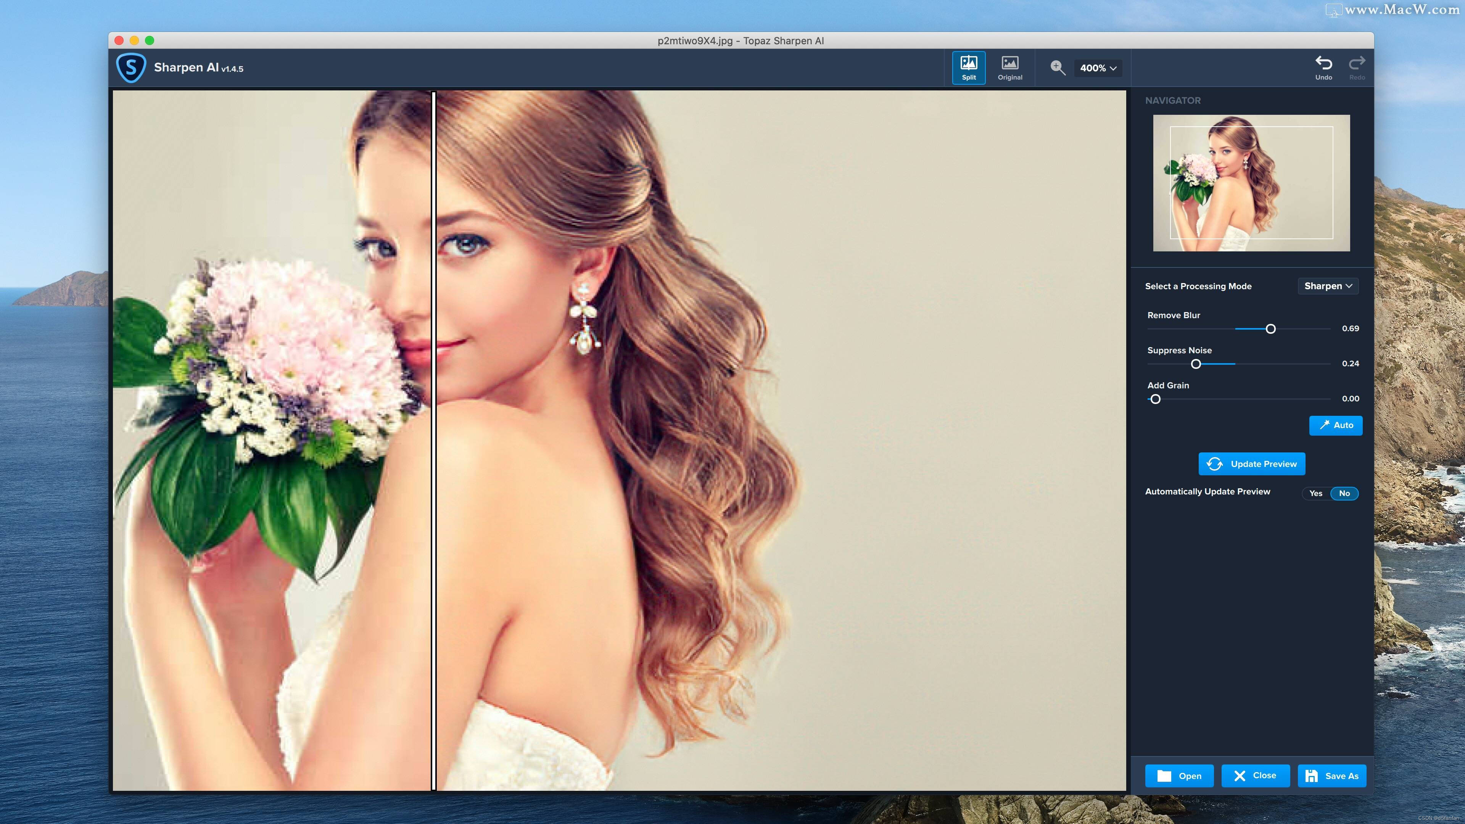Viewport: 1465px width, 824px height.
Task: Click the Save As button
Action: click(x=1331, y=776)
